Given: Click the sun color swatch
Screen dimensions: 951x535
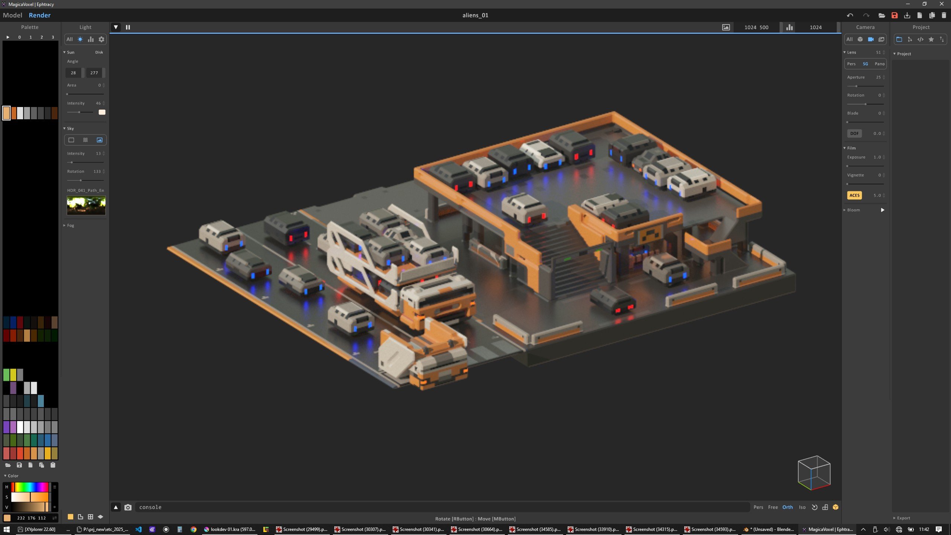Looking at the screenshot, I should pyautogui.click(x=102, y=112).
